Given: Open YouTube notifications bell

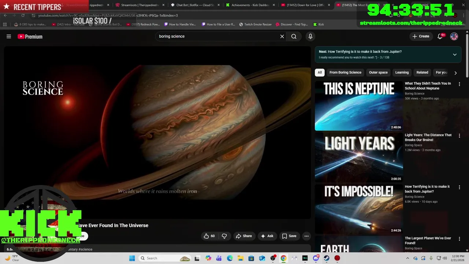Looking at the screenshot, I should (x=440, y=36).
